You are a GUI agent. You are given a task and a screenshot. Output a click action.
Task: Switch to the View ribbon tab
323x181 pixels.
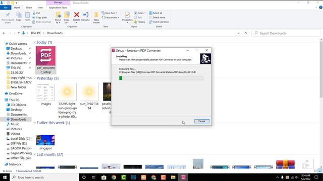[x=40, y=8]
